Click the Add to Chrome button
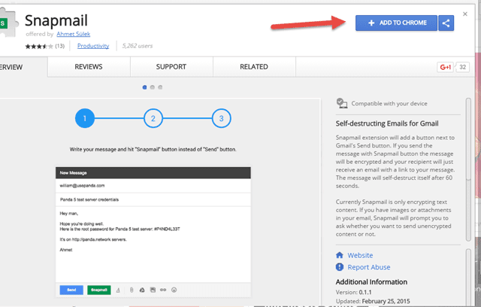Screen dimensions: 481x307 coord(396,23)
